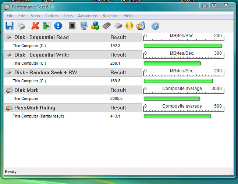238x184 pixels.
Task: Click the green PassMark Rating bar
Action: pos(177,116)
